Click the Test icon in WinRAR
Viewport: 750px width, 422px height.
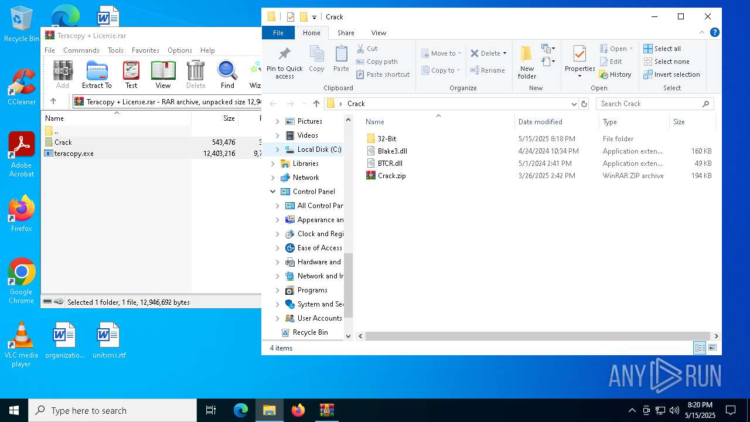[131, 74]
